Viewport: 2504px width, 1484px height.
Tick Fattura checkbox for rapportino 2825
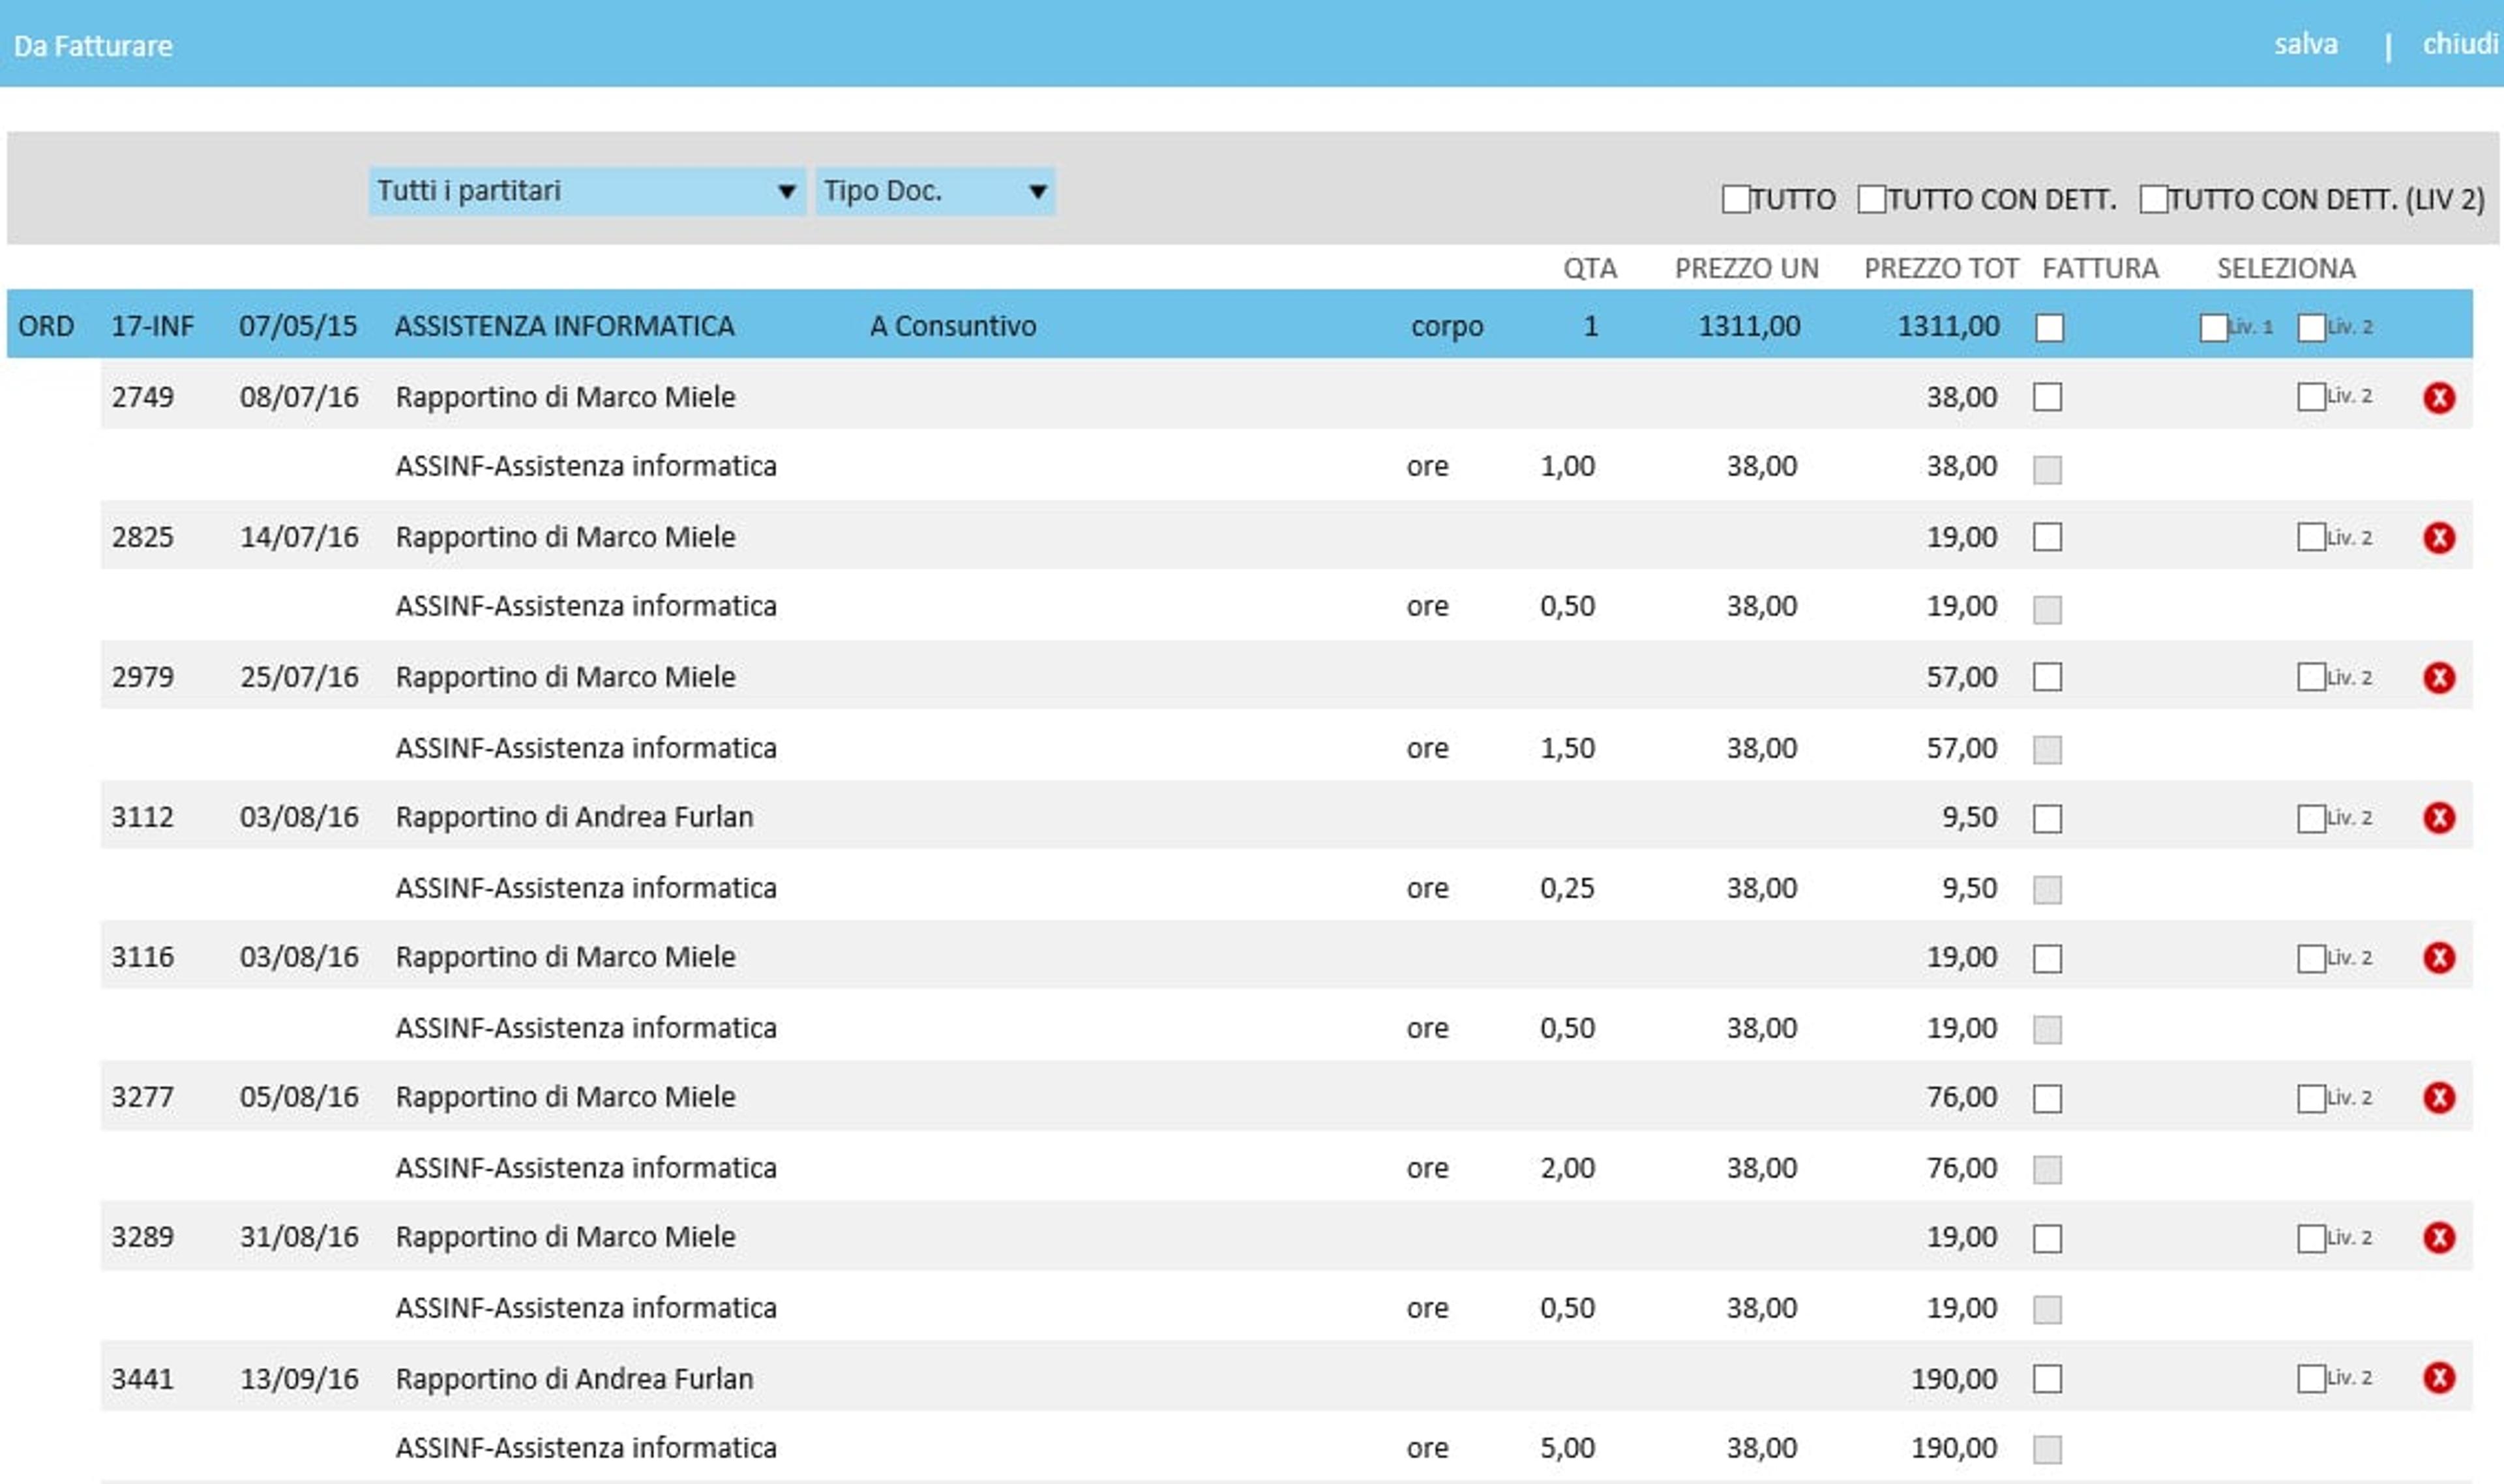pyautogui.click(x=2048, y=537)
